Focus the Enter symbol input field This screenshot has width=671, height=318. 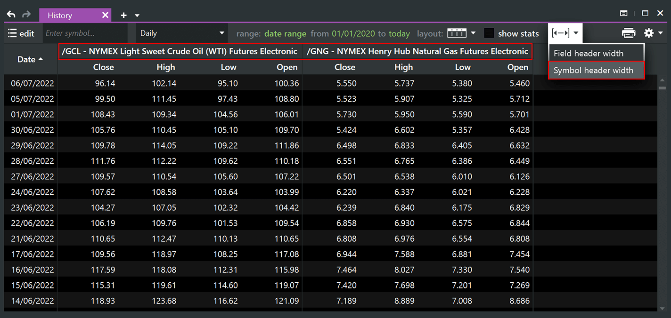pos(85,33)
